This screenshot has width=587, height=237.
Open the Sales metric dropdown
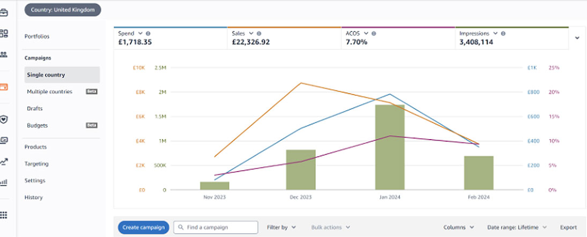(251, 33)
